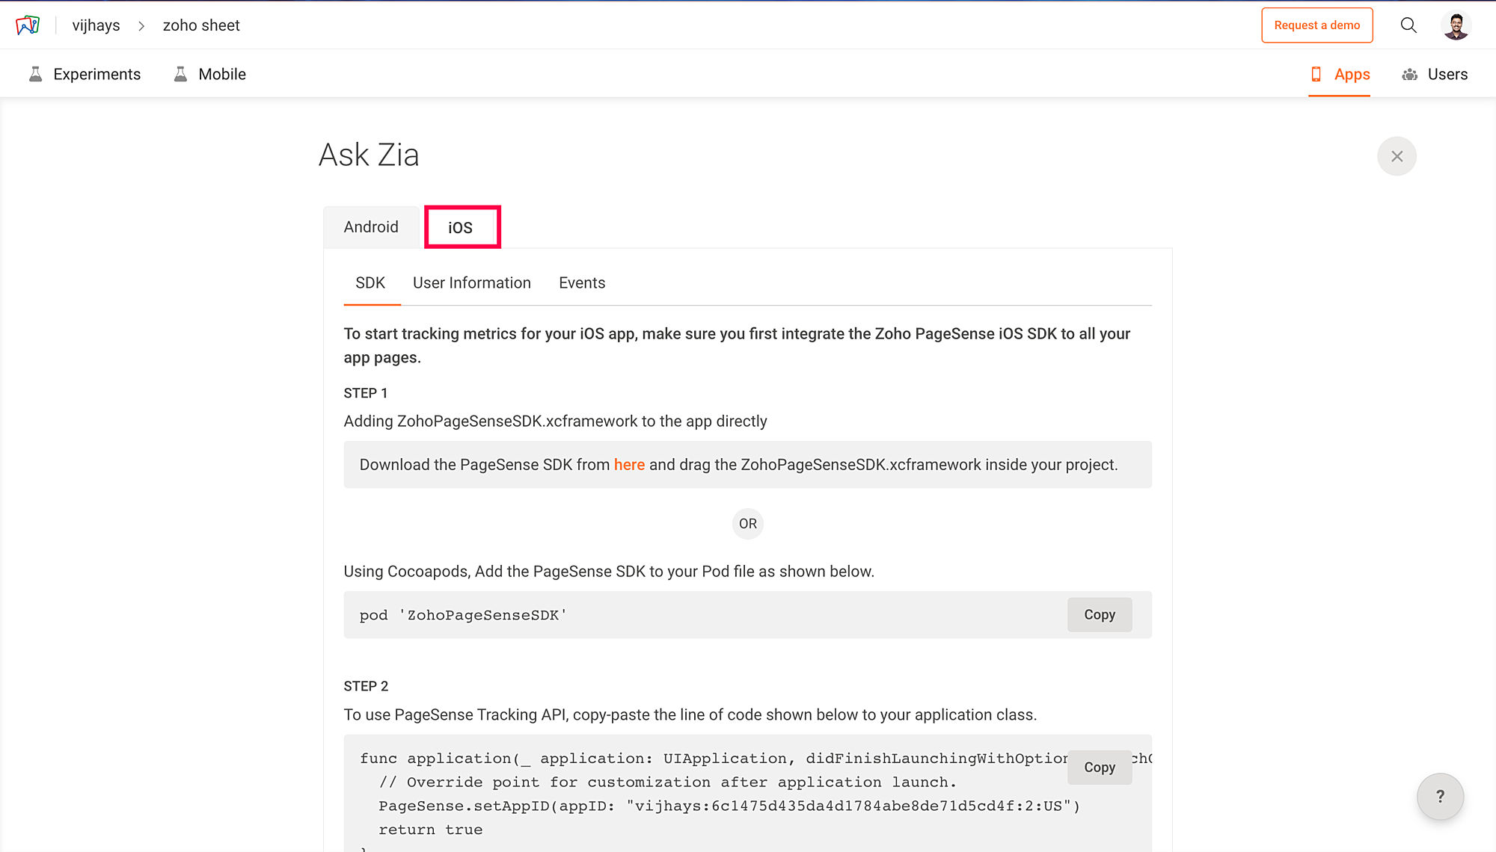Click the Request a demo button
This screenshot has width=1496, height=852.
(1316, 25)
